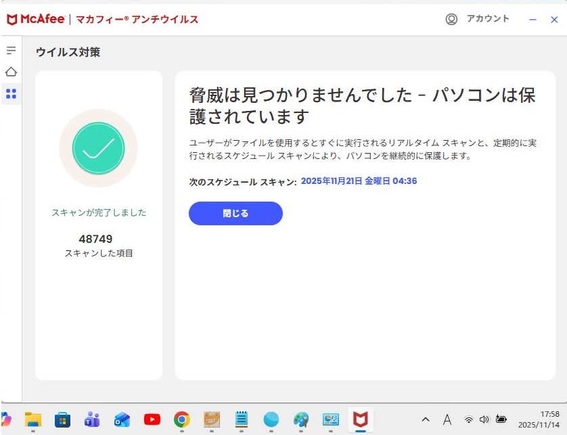
Task: Launch Microsoft Store from the taskbar
Action: coord(62,419)
